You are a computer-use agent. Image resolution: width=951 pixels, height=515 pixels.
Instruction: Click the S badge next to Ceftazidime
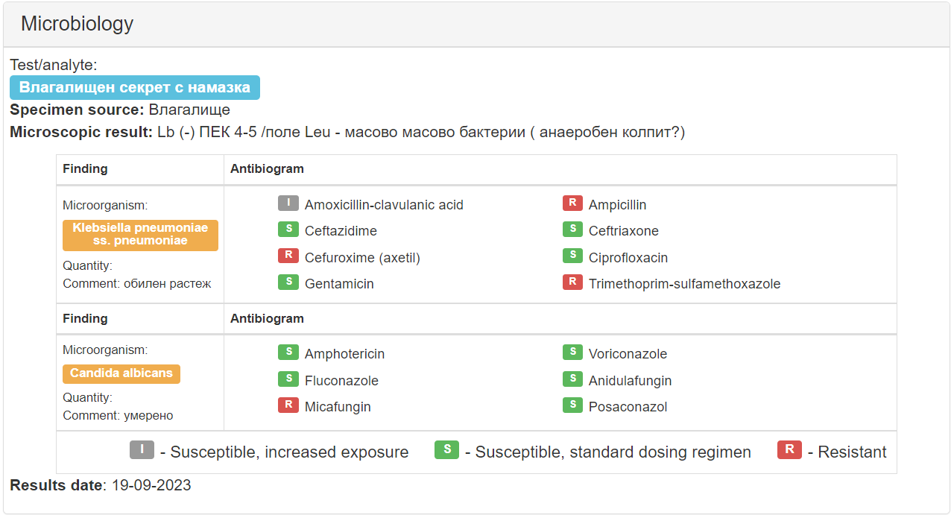click(x=288, y=230)
